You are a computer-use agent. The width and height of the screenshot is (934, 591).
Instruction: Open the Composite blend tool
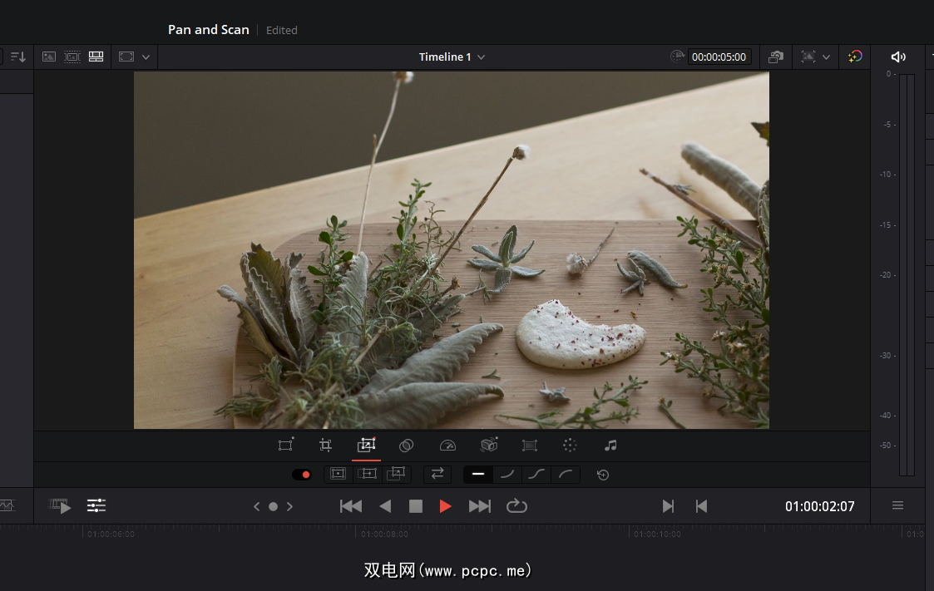406,446
